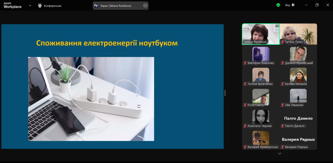333x163 pixels.
Task: Click muted mic icon beside Палто Данило name label
Action: (283, 126)
